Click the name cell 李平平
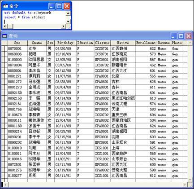 pos(37,137)
